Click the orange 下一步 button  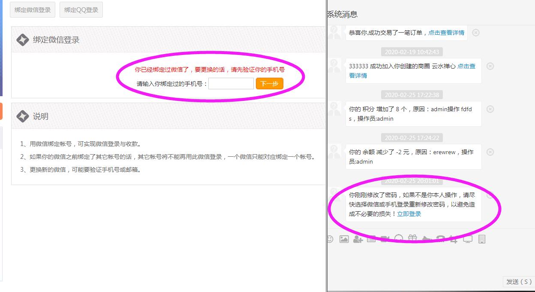[x=269, y=84]
